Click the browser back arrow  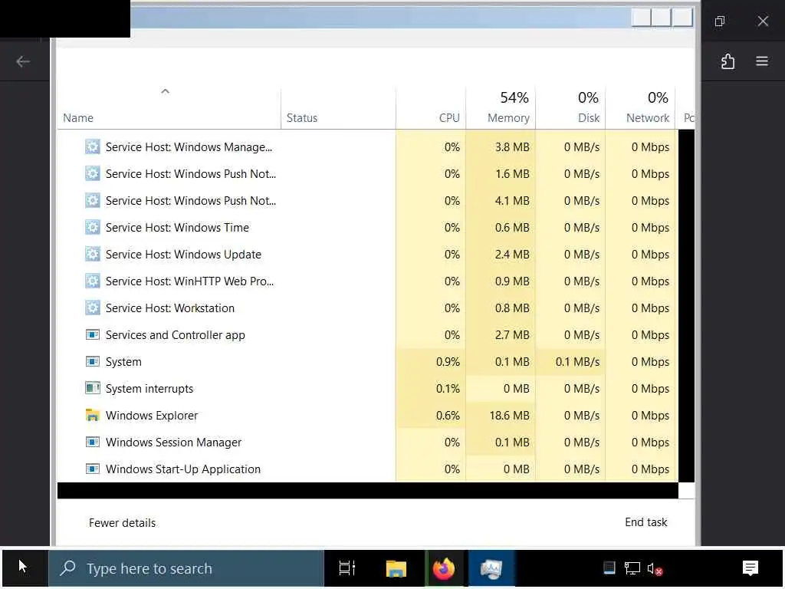click(23, 61)
